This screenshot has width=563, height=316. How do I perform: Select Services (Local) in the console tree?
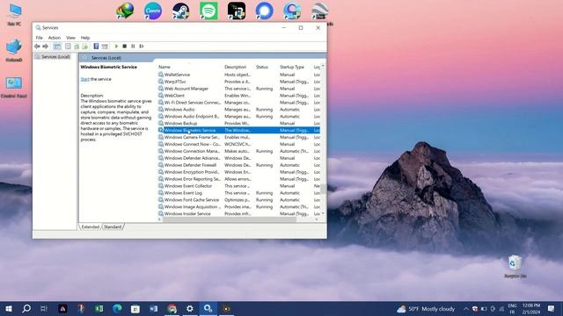pyautogui.click(x=55, y=57)
